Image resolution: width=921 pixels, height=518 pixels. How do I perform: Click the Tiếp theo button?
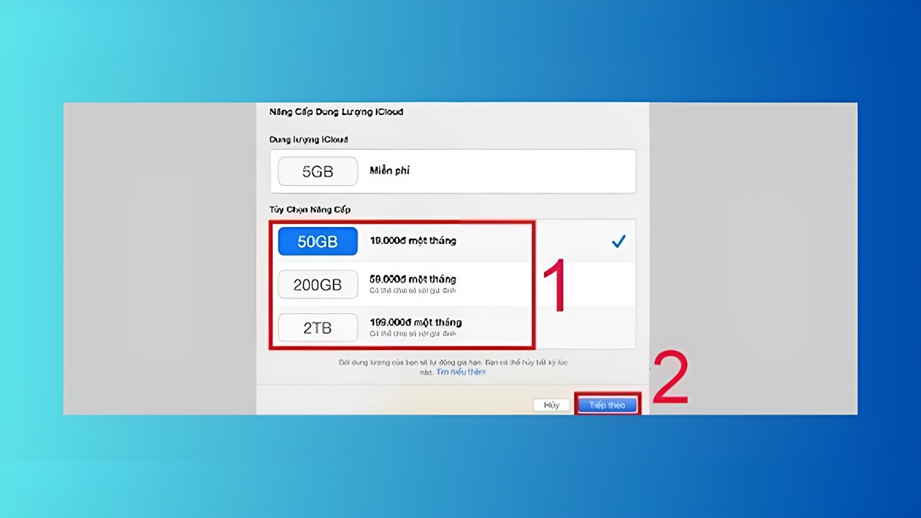click(607, 404)
